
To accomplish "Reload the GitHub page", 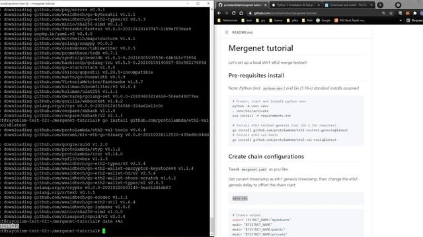I will [233, 13].
